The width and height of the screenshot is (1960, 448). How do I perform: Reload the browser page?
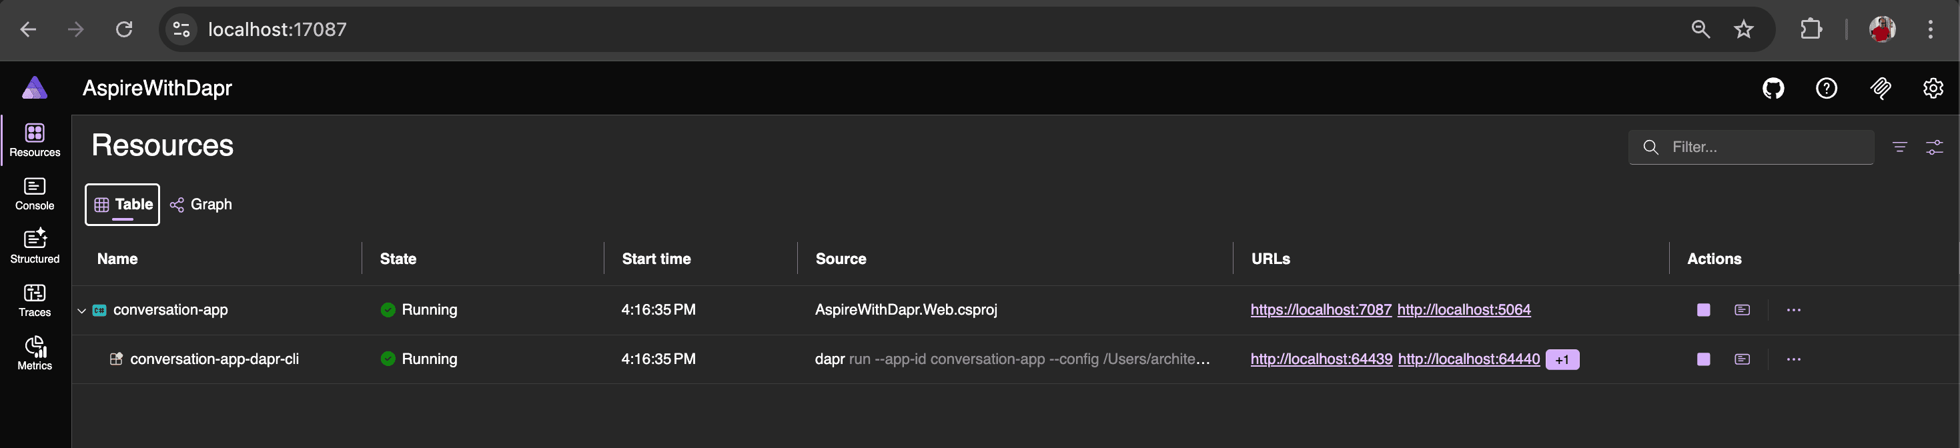(124, 29)
